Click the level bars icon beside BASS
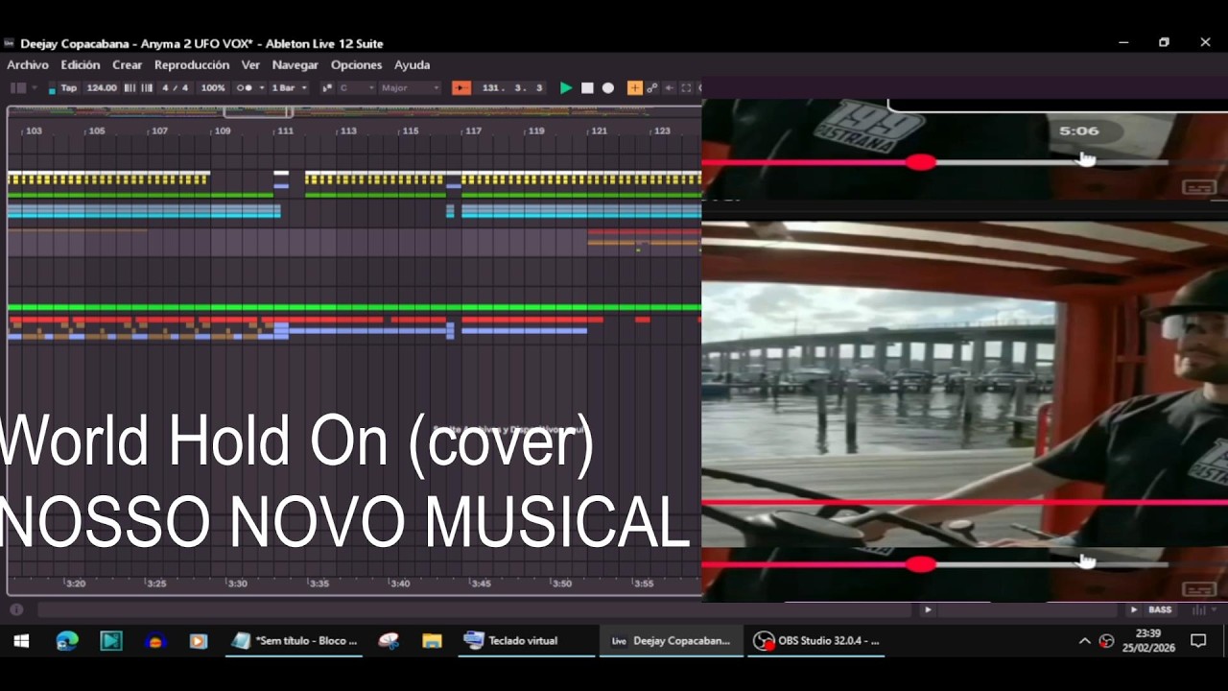This screenshot has width=1228, height=691. (x=1198, y=609)
